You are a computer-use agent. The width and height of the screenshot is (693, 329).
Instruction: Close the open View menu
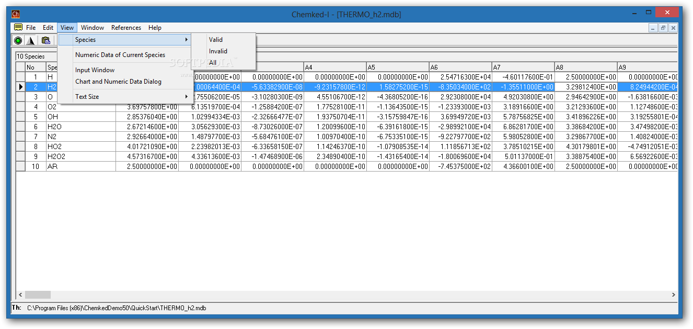pyautogui.click(x=67, y=28)
